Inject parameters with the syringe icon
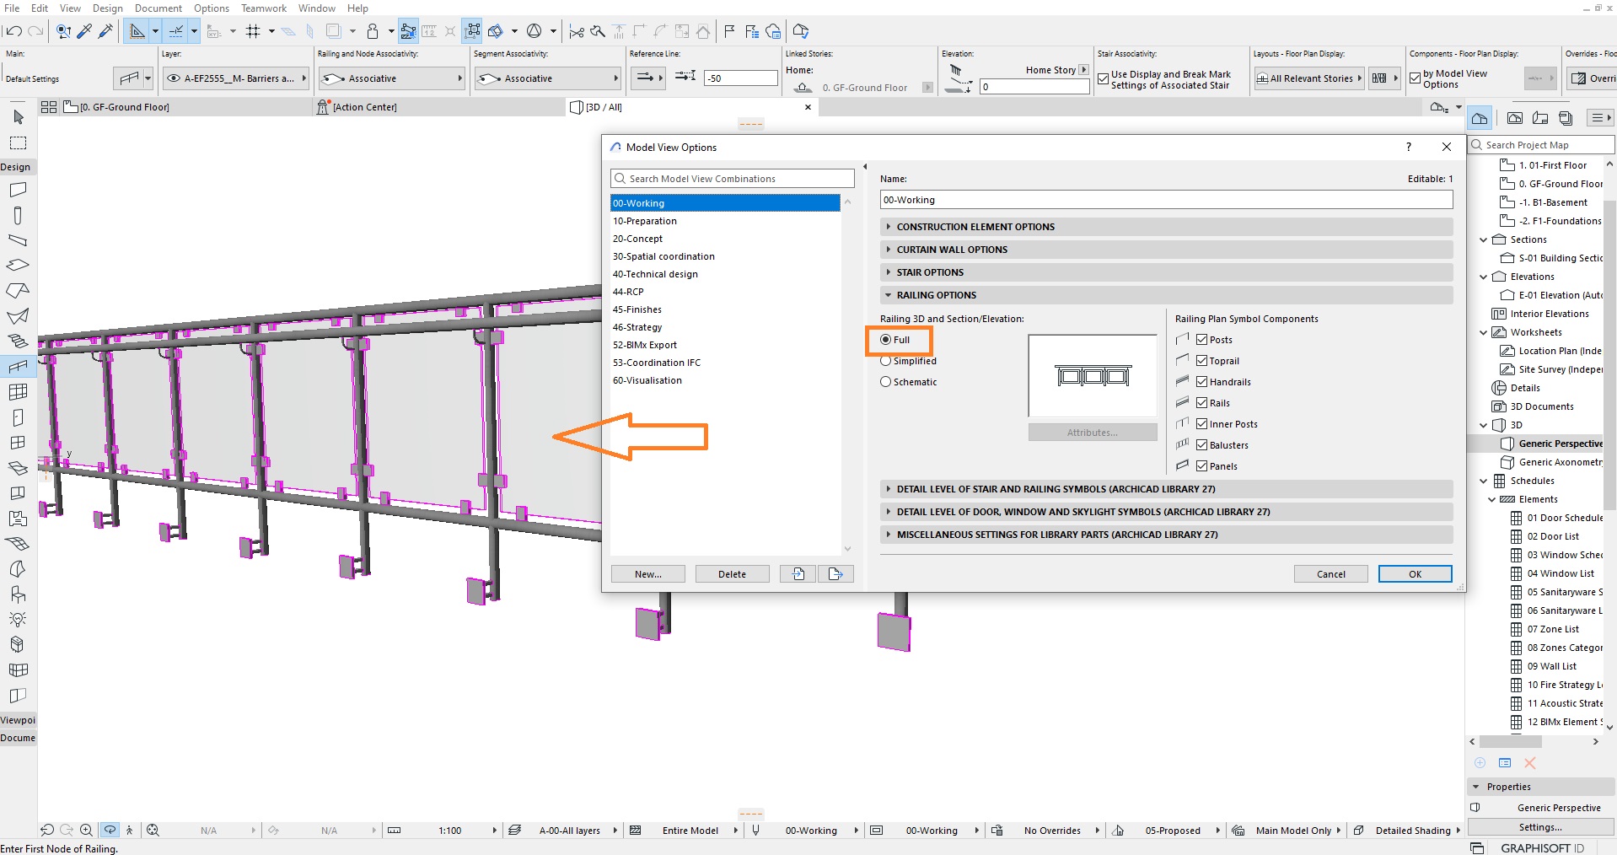Screen dimensions: 1617x855 click(x=105, y=31)
